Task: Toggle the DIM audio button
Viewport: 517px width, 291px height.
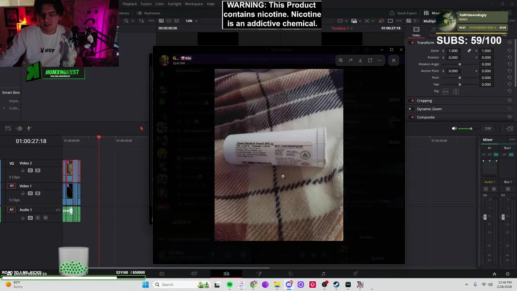Action: coord(488,129)
